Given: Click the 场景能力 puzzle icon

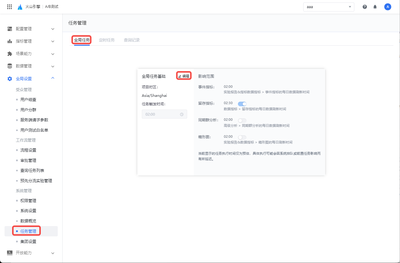Looking at the screenshot, I should pos(10,54).
